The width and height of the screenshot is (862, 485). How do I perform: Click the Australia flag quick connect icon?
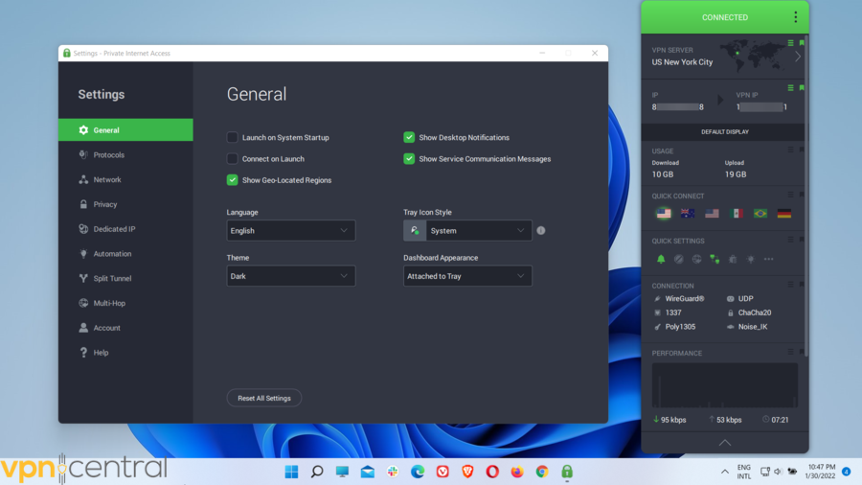click(x=687, y=213)
